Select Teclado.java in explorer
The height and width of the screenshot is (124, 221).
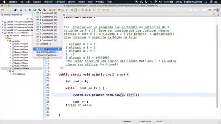(20, 74)
